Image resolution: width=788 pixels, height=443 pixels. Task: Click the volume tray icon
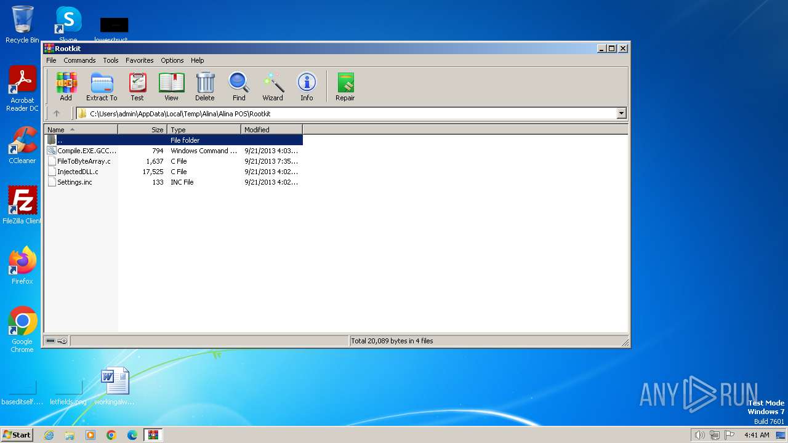pyautogui.click(x=699, y=435)
